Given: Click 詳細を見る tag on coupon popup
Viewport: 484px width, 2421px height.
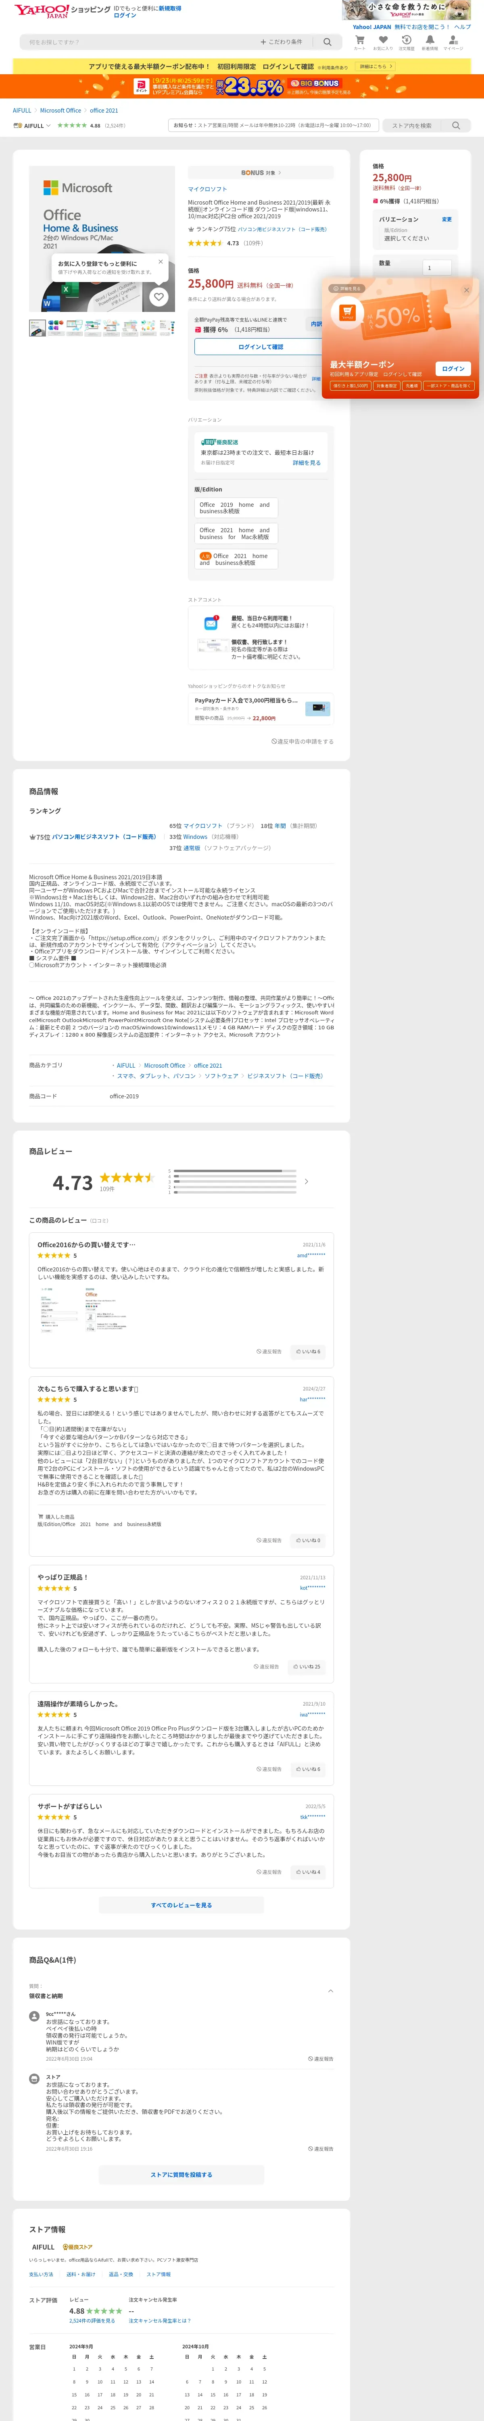Looking at the screenshot, I should click(x=347, y=289).
